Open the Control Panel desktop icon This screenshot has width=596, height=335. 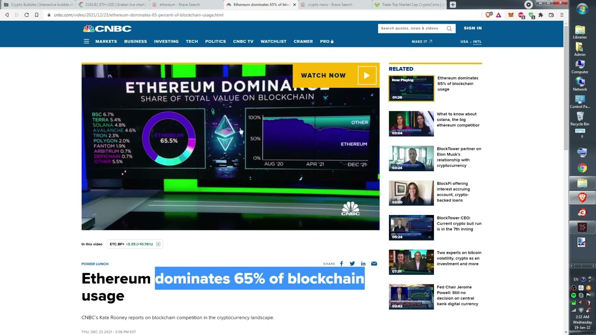pos(580,101)
